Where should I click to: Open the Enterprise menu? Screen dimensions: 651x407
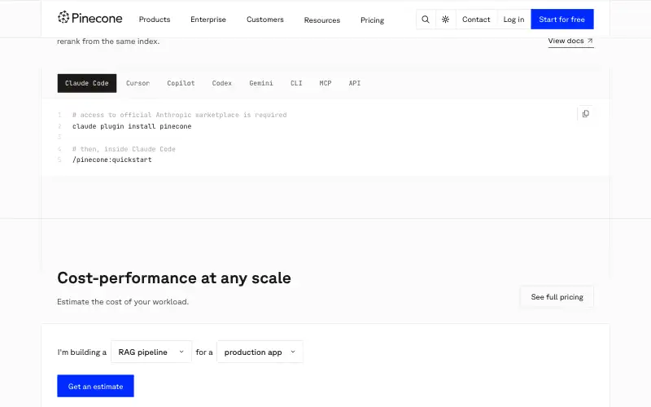point(208,20)
